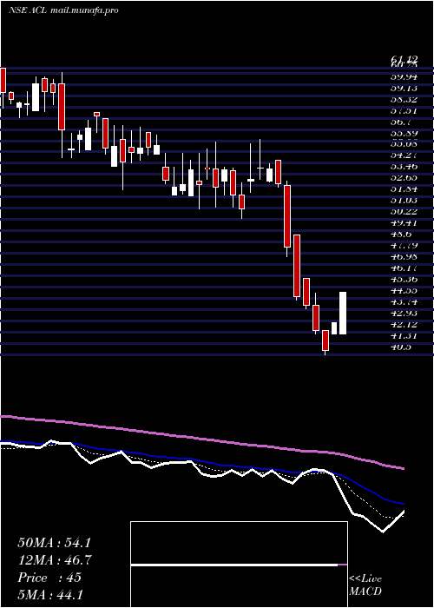434x608 pixels.
Task: Select the 52.65 price axis label
Action: (404, 178)
